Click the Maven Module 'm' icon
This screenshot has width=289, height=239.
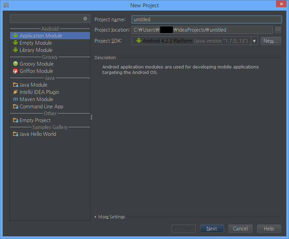[15, 99]
